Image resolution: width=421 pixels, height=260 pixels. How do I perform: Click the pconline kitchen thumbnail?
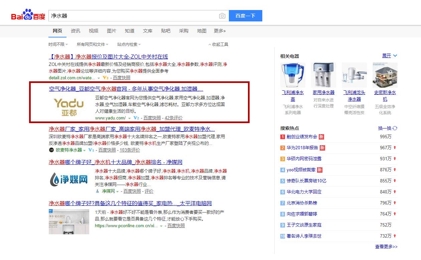click(69, 222)
